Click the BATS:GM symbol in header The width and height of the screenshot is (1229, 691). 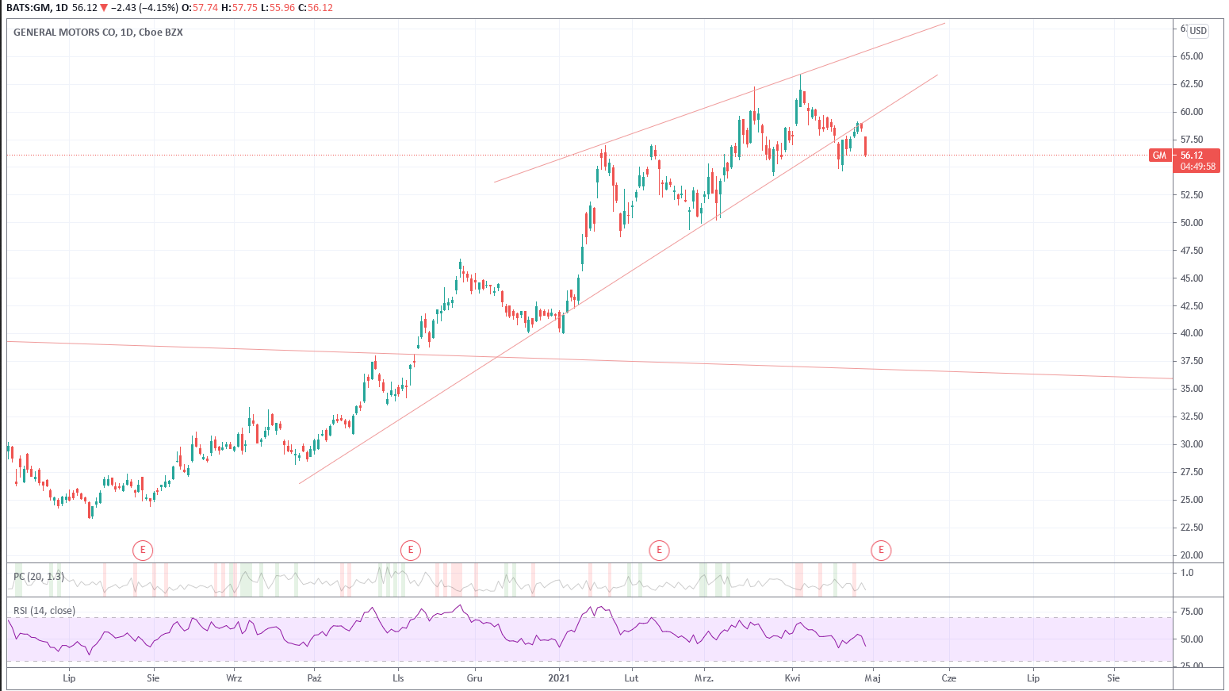[x=29, y=7]
